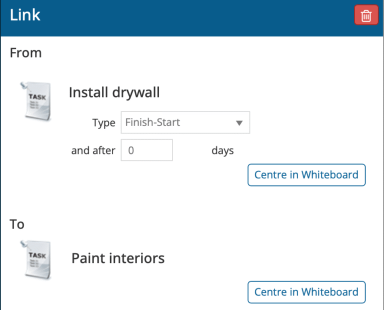Select the Finish-Start text in Type box
Image resolution: width=384 pixels, height=310 pixels.
(x=152, y=122)
